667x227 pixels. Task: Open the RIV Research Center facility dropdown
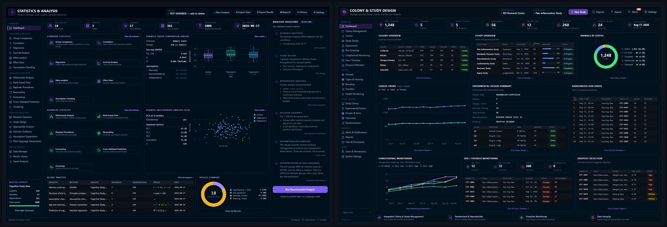pos(514,12)
